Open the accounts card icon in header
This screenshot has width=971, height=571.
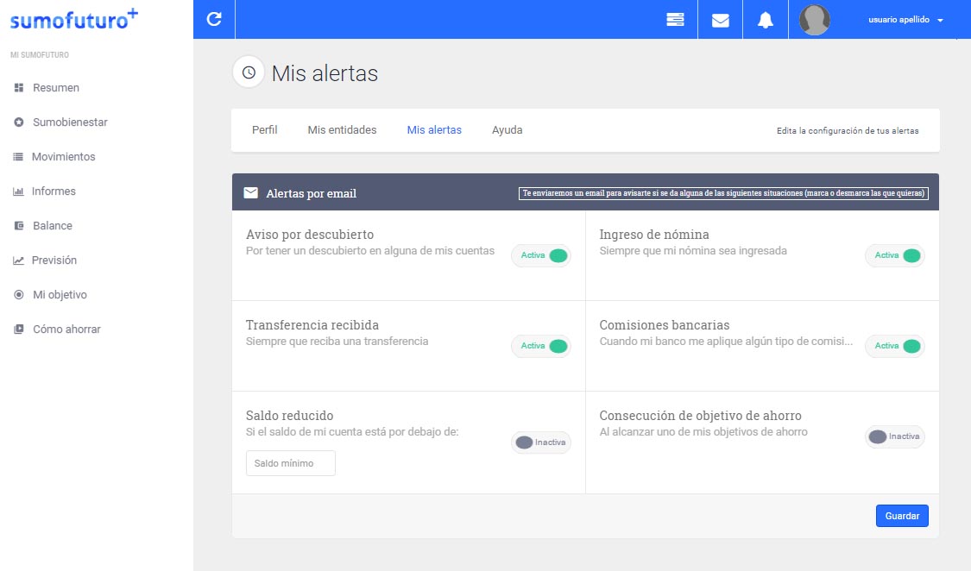(x=675, y=20)
